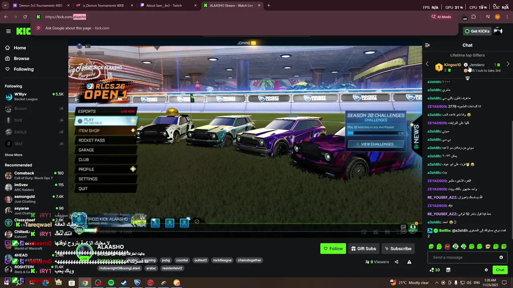Open imSvev recommended channel
This screenshot has width=513, height=288.
point(34,187)
